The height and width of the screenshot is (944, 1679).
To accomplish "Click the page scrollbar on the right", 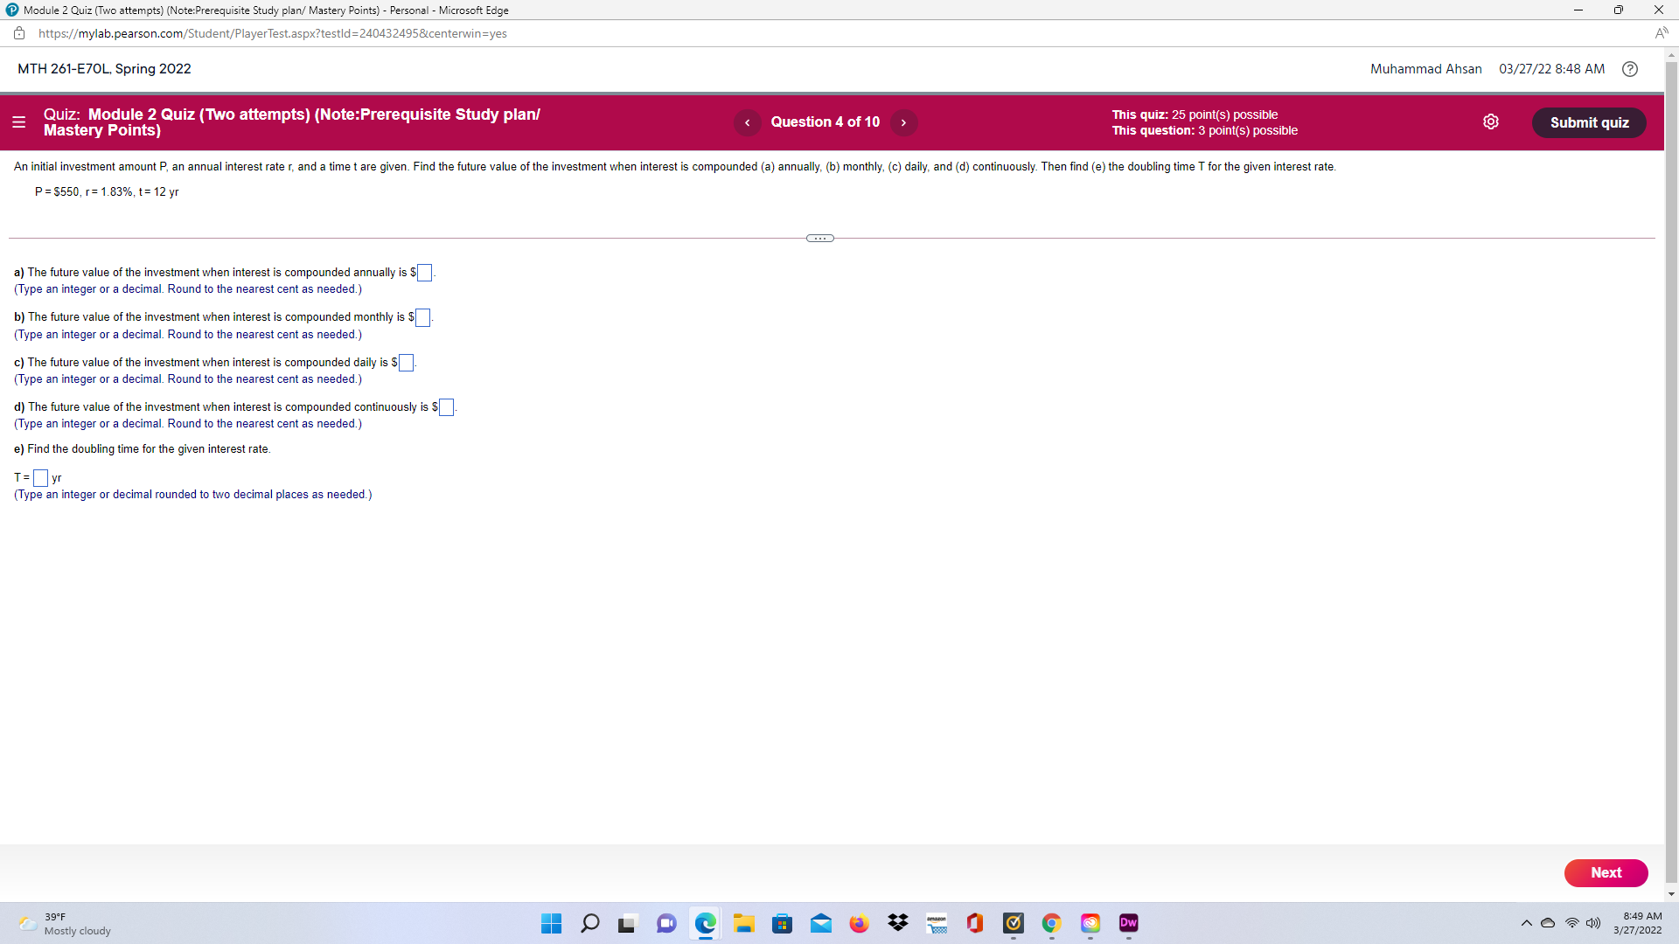I will 1671,472.
